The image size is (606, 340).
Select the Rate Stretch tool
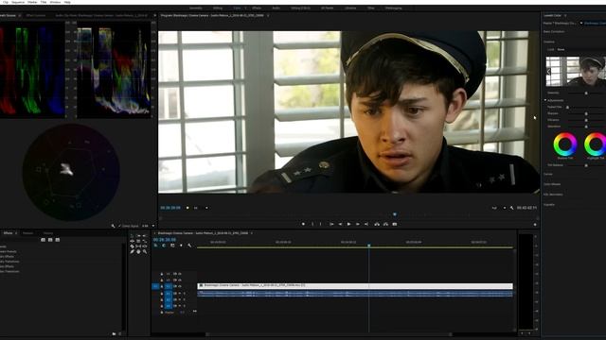click(145, 242)
